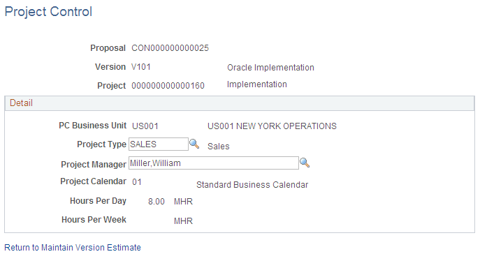Click the Project Calendar value 01
The image size is (480, 254).
click(137, 182)
